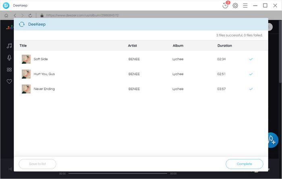Click Lychee album in Soft Side row
This screenshot has width=282, height=179.
click(178, 59)
